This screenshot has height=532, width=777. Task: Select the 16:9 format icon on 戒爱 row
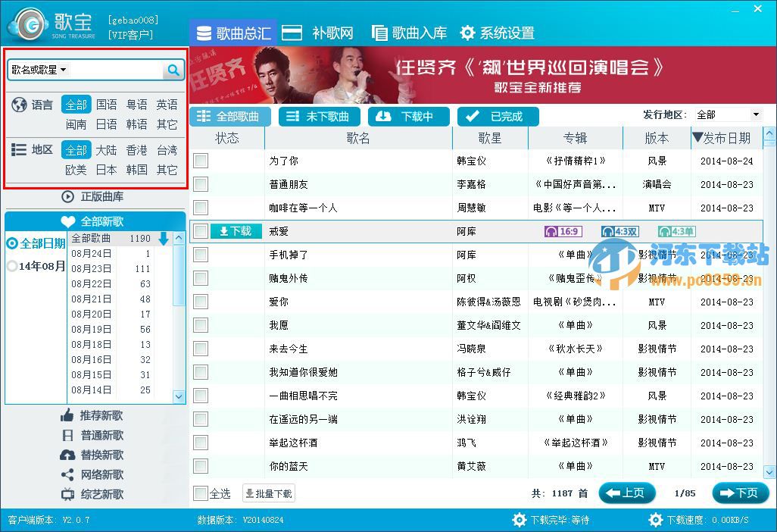point(562,230)
